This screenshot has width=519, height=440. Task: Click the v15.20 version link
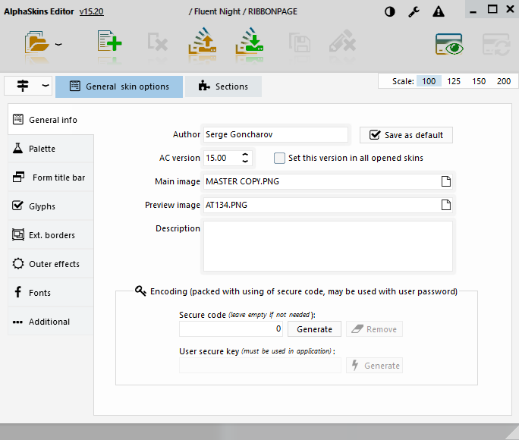[x=91, y=11]
